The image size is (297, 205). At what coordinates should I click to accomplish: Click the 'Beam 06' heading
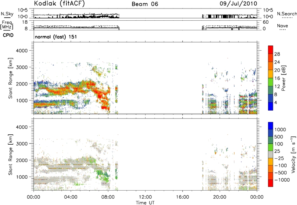click(x=145, y=4)
